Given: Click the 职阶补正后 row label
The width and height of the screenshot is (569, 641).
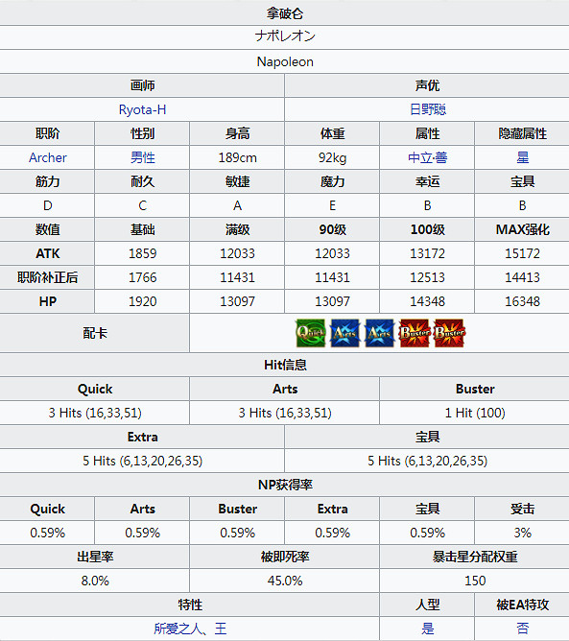Looking at the screenshot, I should (x=47, y=277).
